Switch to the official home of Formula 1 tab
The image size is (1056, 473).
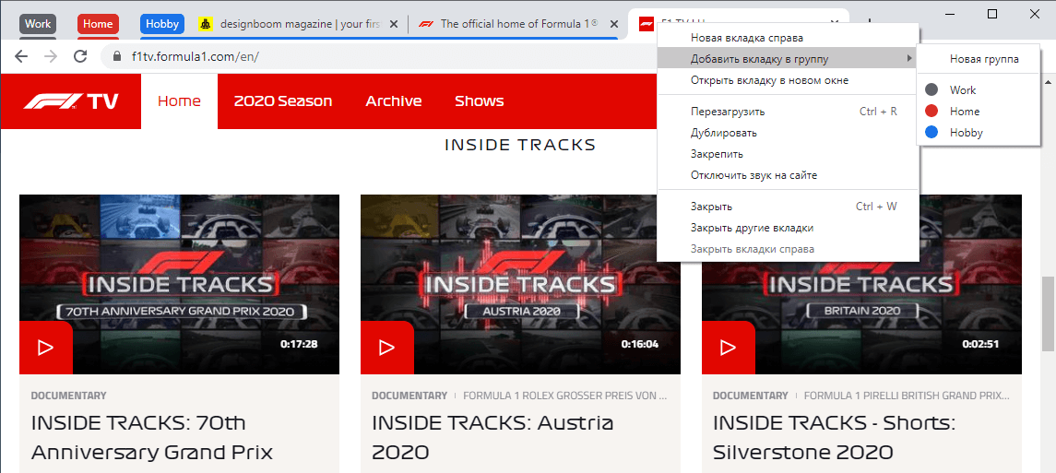point(518,24)
